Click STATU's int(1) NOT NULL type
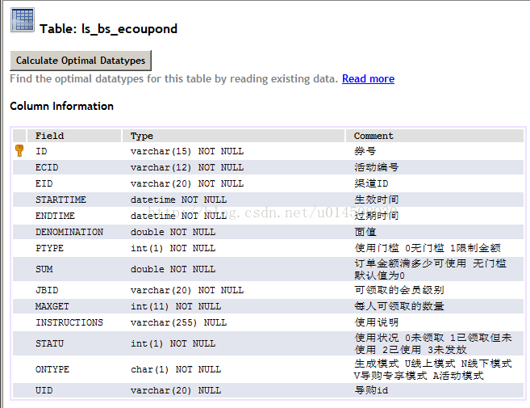This screenshot has width=530, height=408. click(173, 343)
